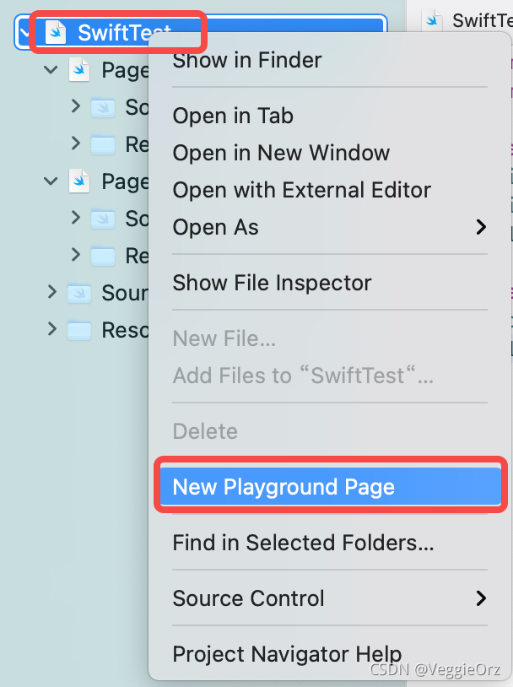Click the greyed-out Add Files to “SwiftTest”… entry

click(303, 376)
